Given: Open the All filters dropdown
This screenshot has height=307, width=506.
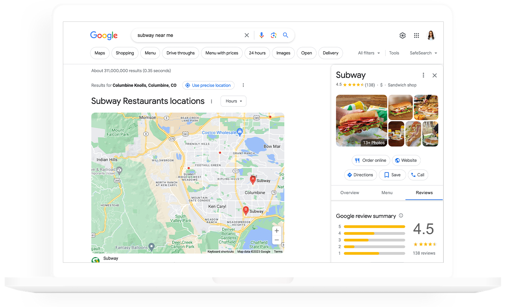Looking at the screenshot, I should pyautogui.click(x=368, y=53).
